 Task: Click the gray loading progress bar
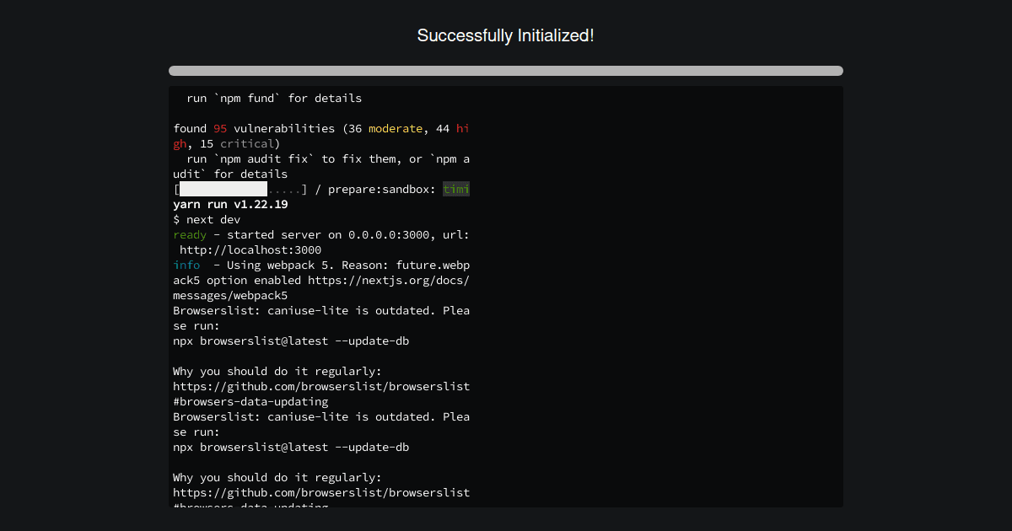[505, 71]
